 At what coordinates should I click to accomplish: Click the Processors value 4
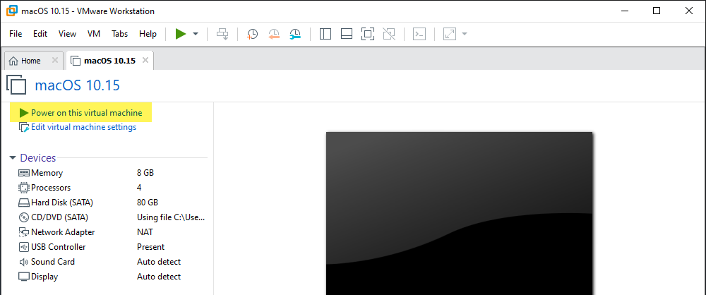pyautogui.click(x=140, y=188)
